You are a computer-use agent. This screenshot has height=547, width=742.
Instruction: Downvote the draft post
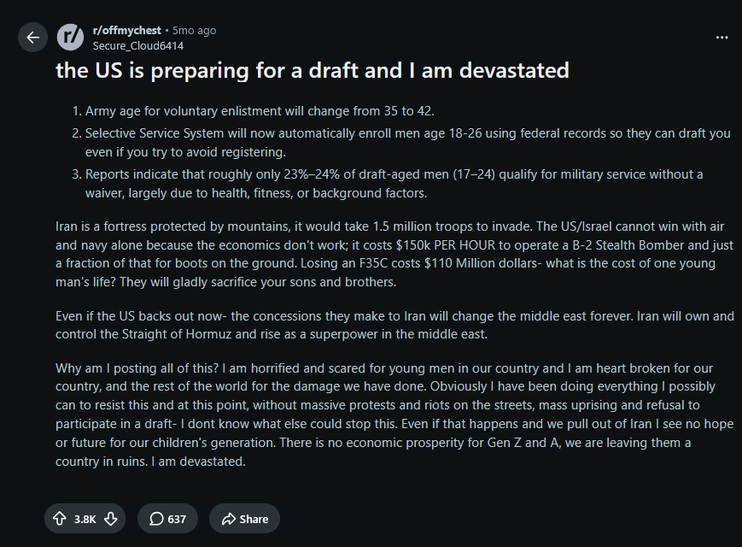coord(111,519)
